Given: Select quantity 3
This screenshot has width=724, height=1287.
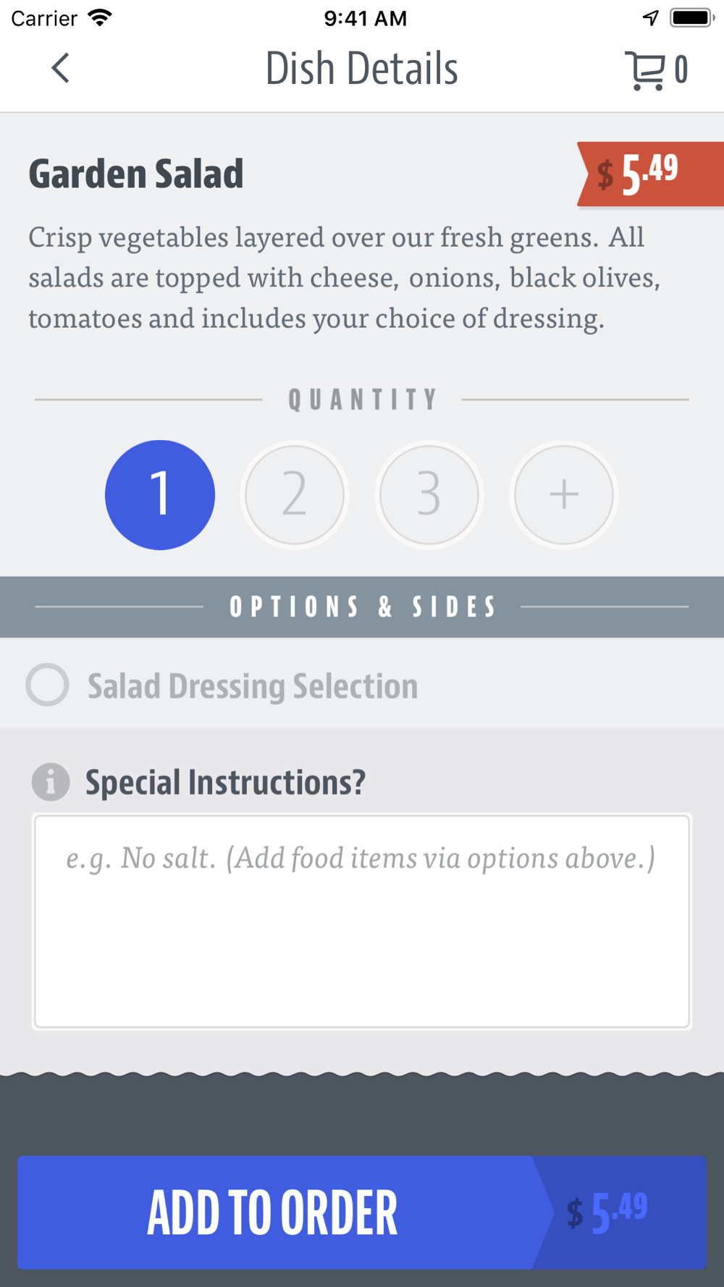Looking at the screenshot, I should [429, 495].
